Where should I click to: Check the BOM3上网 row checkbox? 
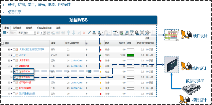14,66
